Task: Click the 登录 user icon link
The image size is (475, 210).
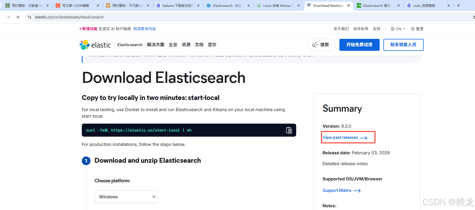Action: (417, 29)
